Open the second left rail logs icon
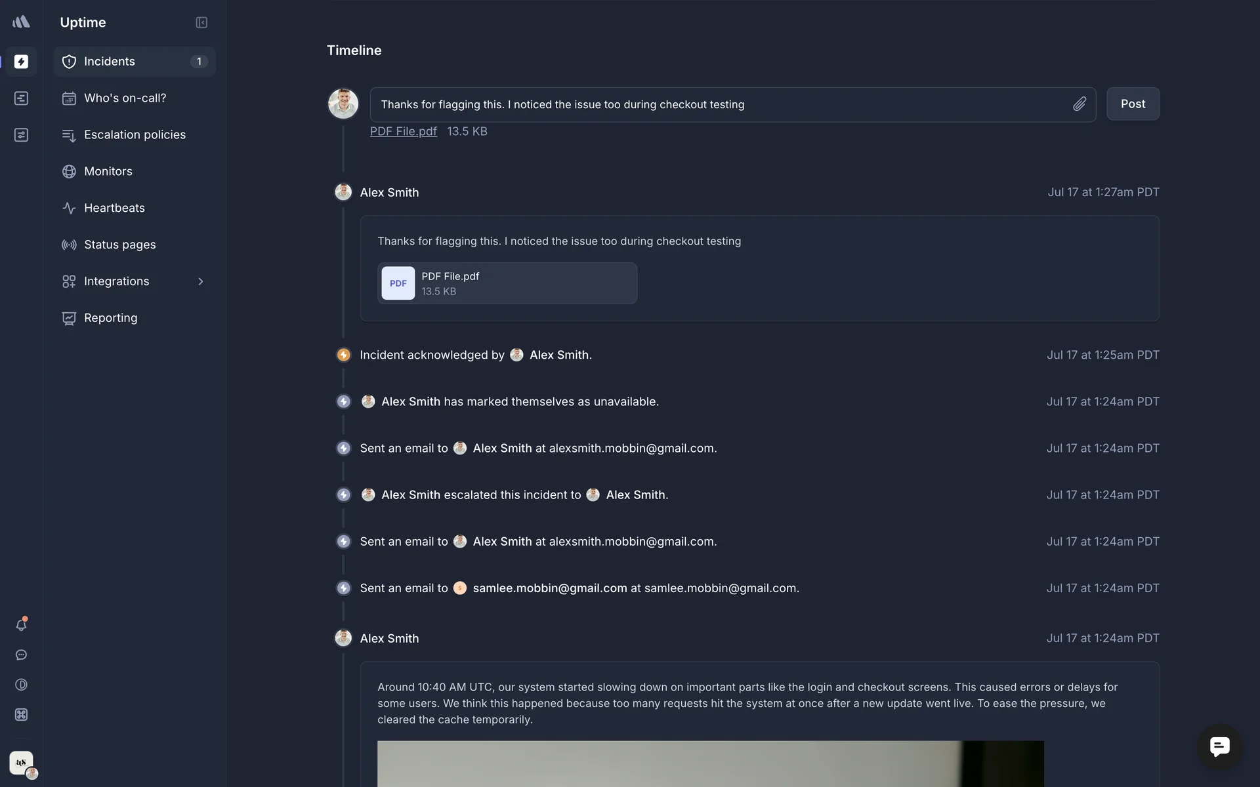Viewport: 1260px width, 787px height. (x=21, y=98)
